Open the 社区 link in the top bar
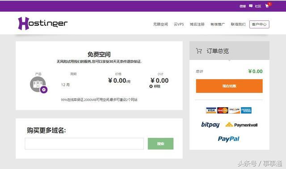286x169 pixels. tap(258, 6)
